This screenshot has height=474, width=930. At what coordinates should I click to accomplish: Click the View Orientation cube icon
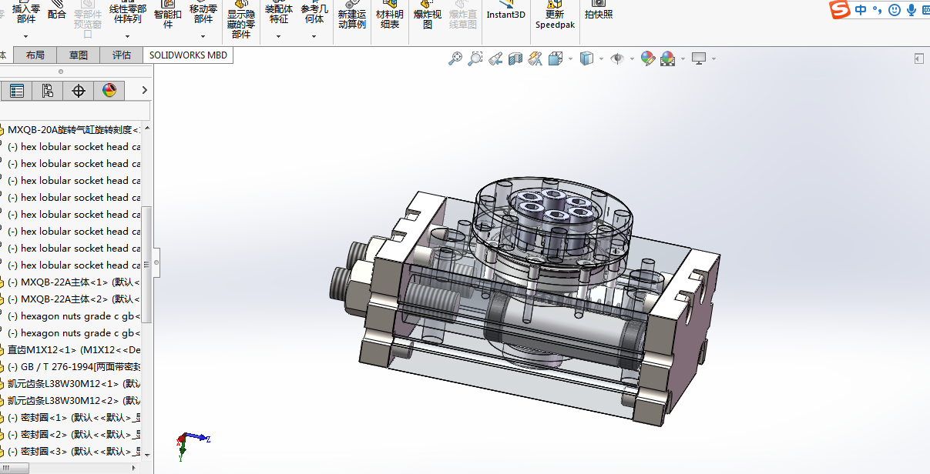pos(556,58)
